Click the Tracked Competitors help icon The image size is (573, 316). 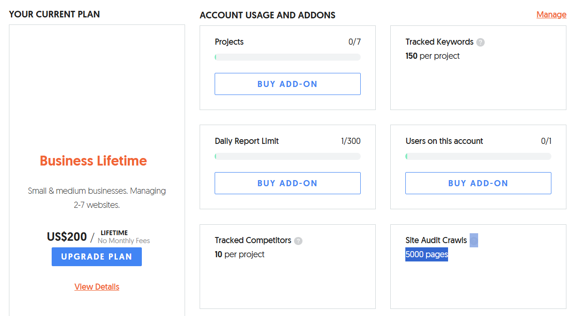[298, 241]
